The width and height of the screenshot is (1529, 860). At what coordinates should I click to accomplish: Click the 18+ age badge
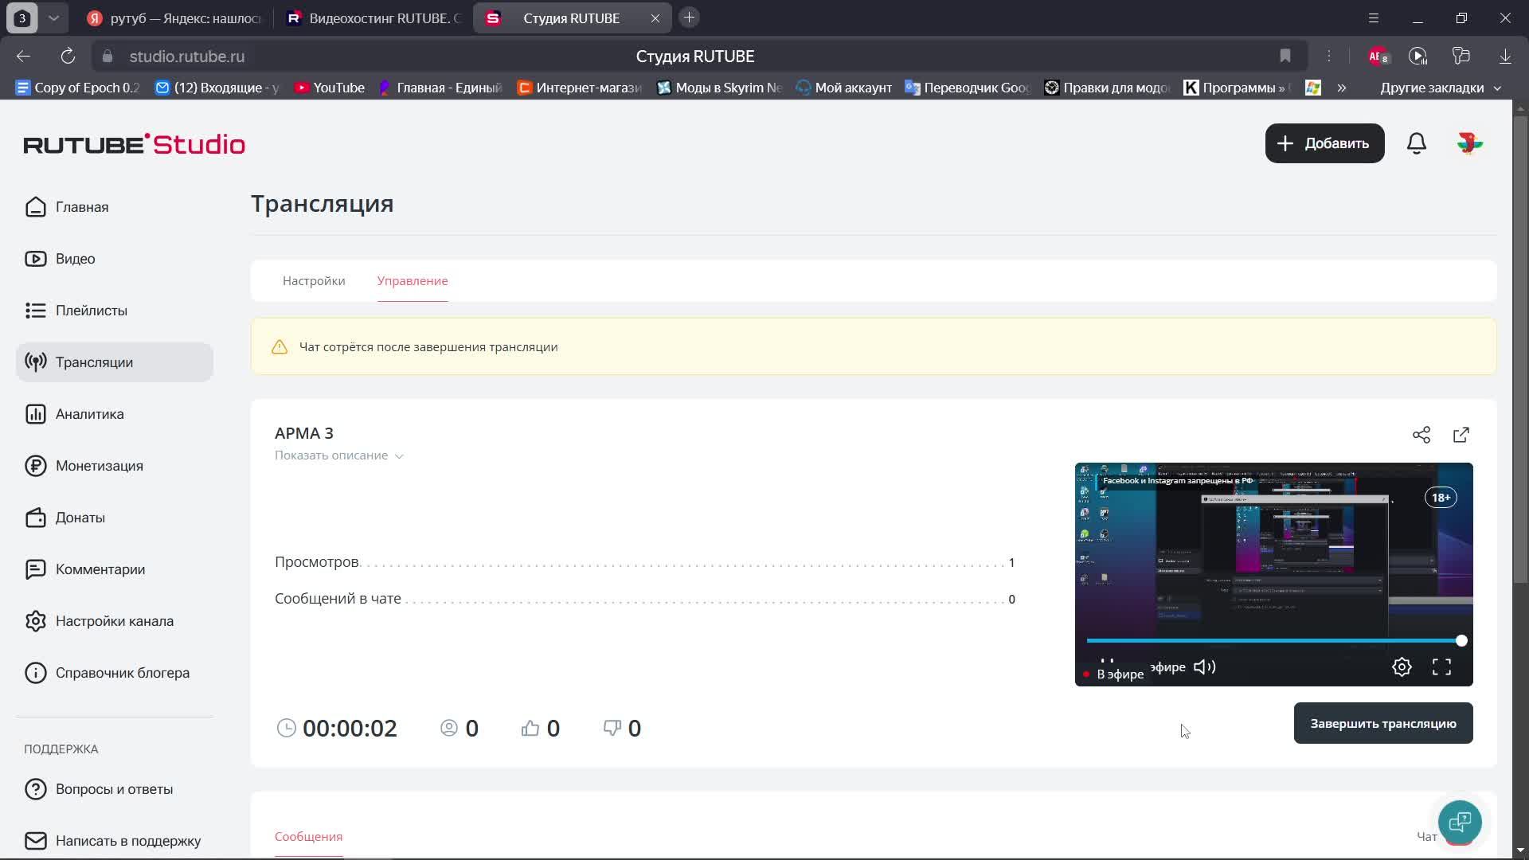point(1441,498)
